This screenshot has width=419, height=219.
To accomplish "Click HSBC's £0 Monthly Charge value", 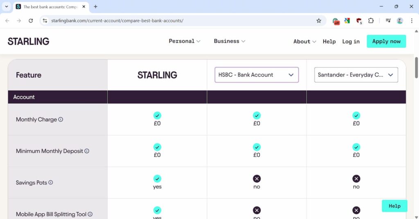I will click(257, 123).
